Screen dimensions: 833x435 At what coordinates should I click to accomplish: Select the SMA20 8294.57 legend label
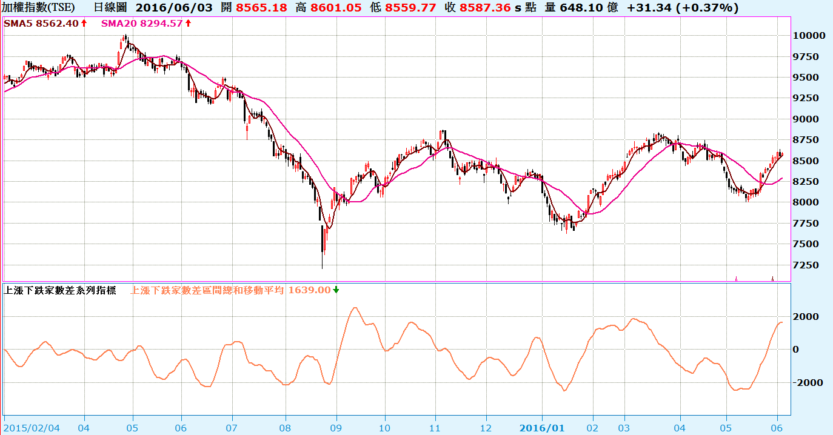pos(142,23)
